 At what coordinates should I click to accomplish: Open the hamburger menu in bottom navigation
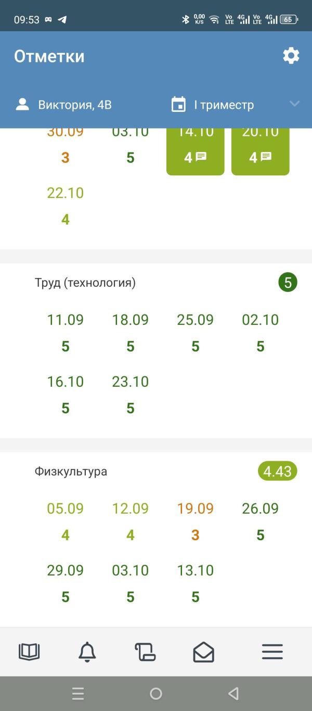pos(272,652)
